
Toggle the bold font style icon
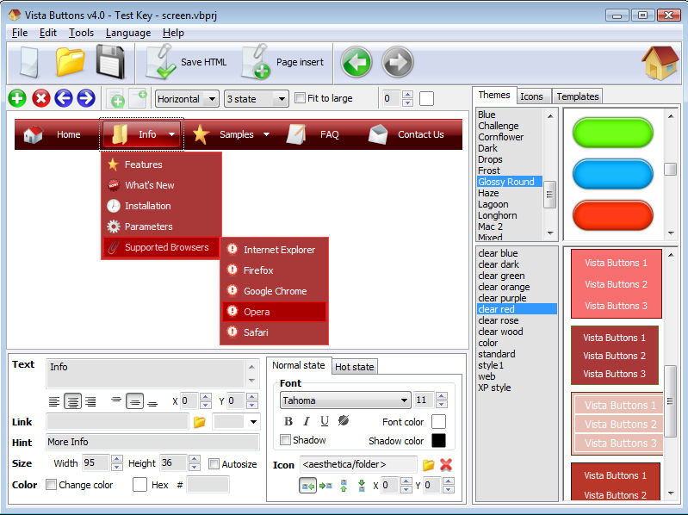pyautogui.click(x=288, y=421)
